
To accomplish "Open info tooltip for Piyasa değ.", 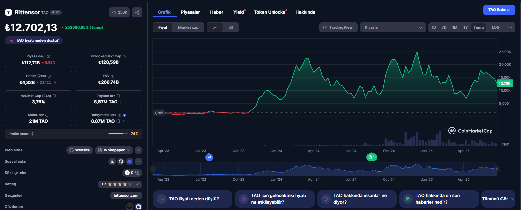I will pos(49,56).
